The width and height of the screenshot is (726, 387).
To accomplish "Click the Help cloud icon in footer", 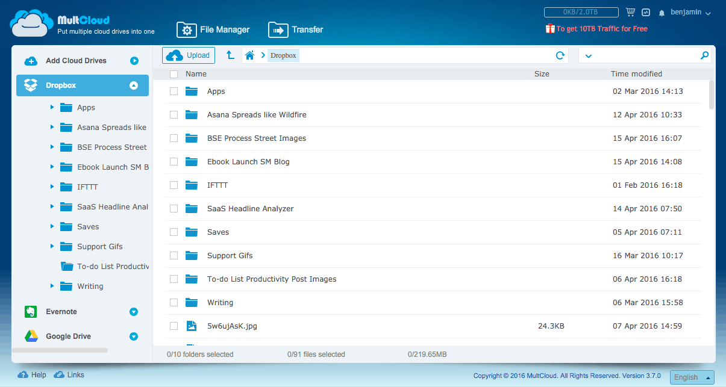I will [23, 375].
